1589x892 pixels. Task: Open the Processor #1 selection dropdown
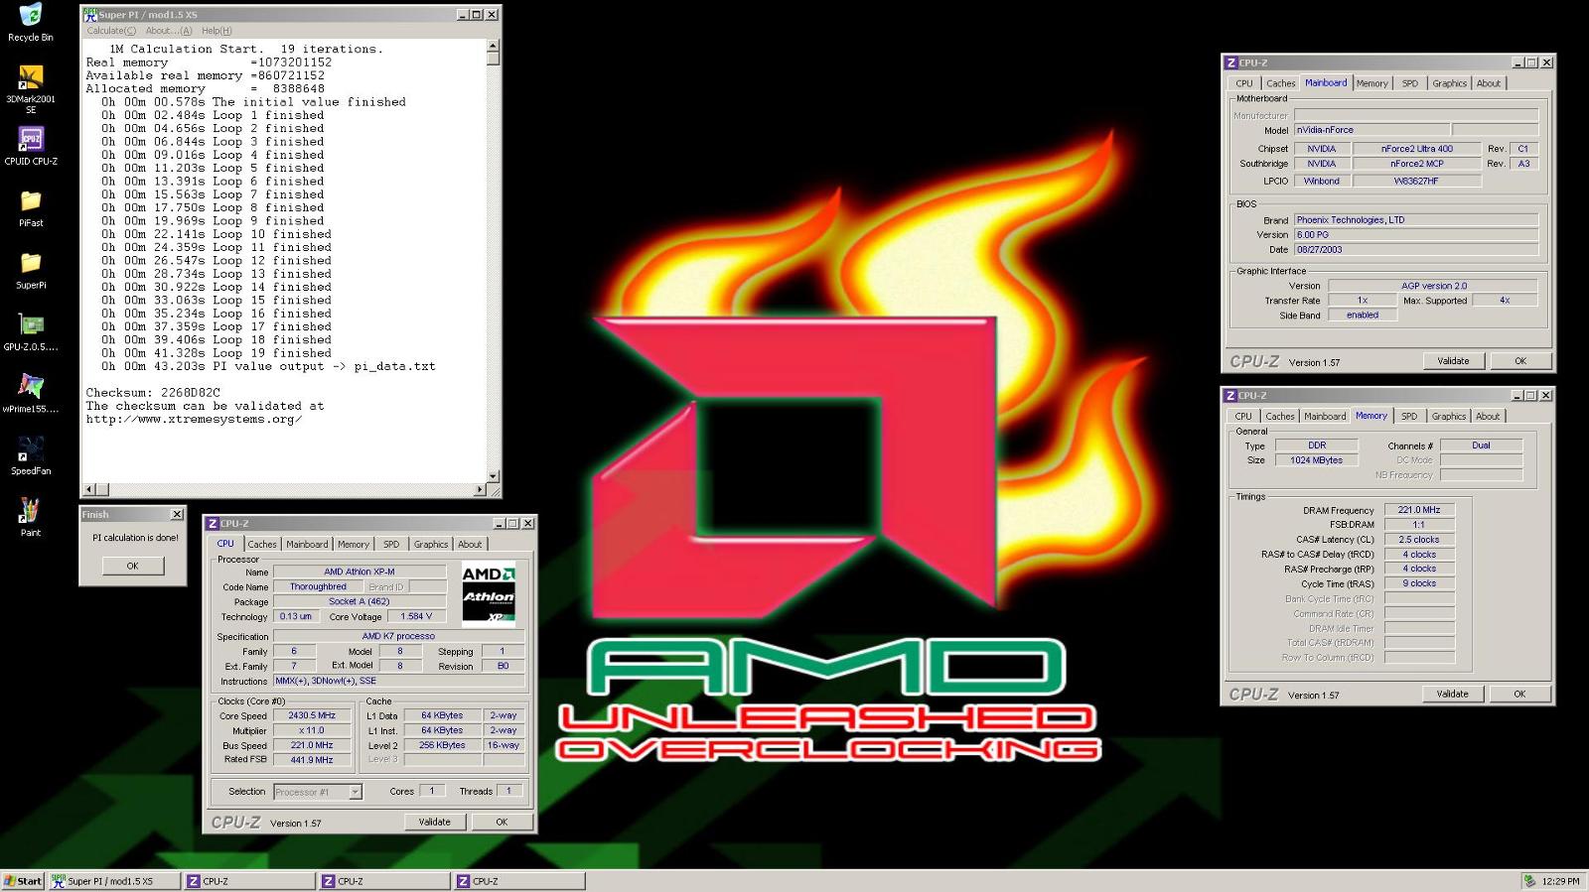click(355, 792)
